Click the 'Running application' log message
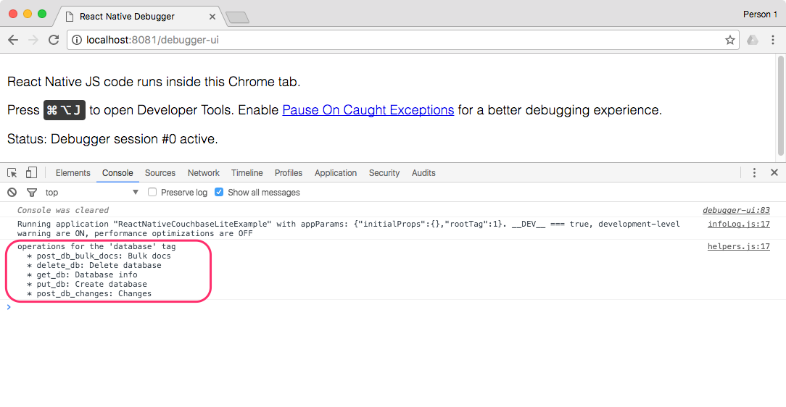This screenshot has width=786, height=407. (x=349, y=229)
